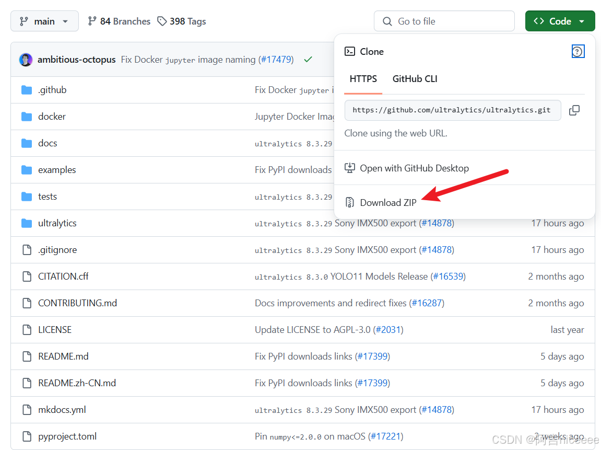This screenshot has width=601, height=450.
Task: Open the examples folder
Action: [x=57, y=169]
